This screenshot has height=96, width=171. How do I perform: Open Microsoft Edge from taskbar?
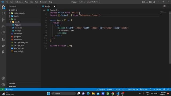(x=88, y=94)
